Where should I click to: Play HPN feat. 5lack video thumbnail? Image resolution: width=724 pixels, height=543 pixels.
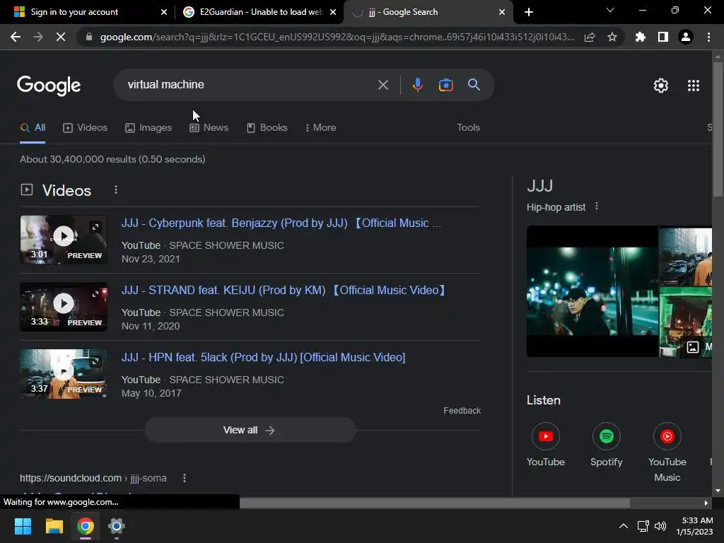(x=64, y=374)
